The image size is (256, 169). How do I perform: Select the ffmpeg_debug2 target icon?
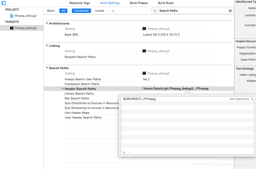click(x=12, y=28)
